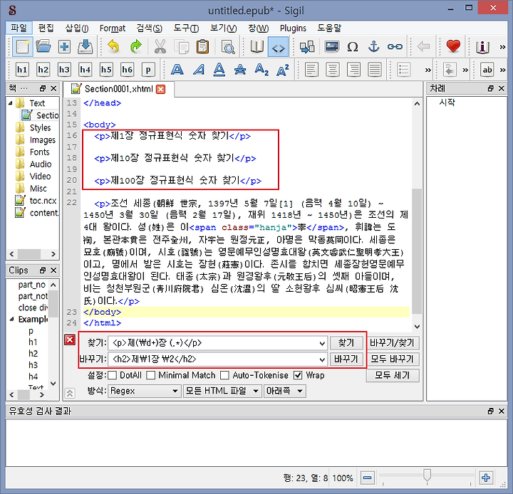The image size is (513, 494).
Task: Click the 모두 바꾸기 replace all button
Action: 393,359
